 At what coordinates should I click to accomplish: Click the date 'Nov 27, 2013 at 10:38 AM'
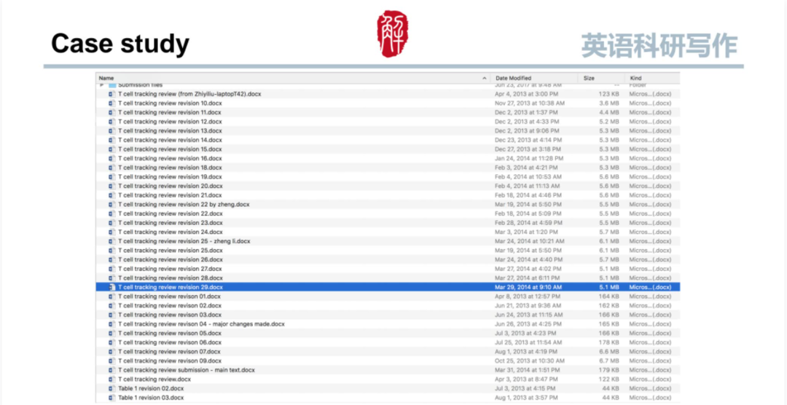[530, 103]
